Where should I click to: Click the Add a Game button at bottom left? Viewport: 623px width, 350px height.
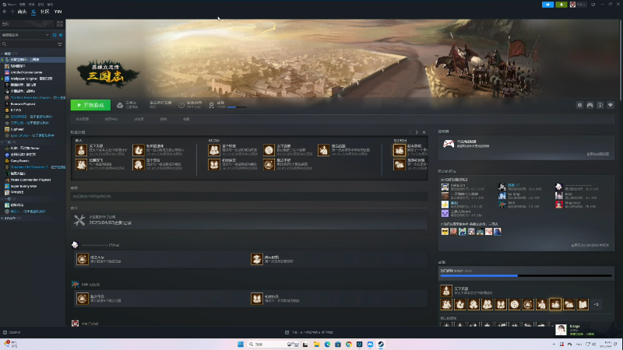[x=12, y=333]
